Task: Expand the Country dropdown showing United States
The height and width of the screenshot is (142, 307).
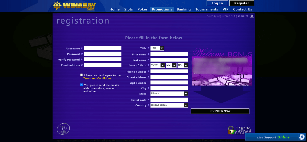Action: [169, 105]
